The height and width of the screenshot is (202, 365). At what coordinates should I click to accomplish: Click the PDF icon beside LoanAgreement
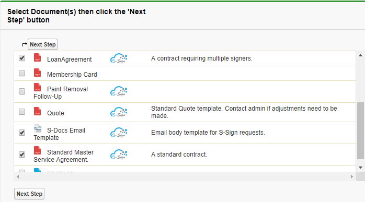[37, 57]
